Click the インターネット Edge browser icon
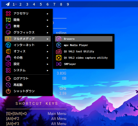This screenshot has height=126, width=138. 8,45
